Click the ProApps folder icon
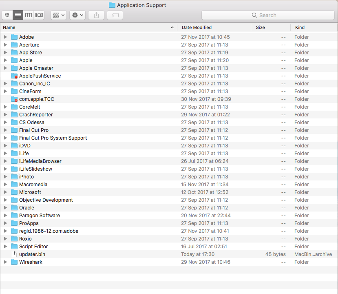This screenshot has width=338, height=294. coord(14,223)
